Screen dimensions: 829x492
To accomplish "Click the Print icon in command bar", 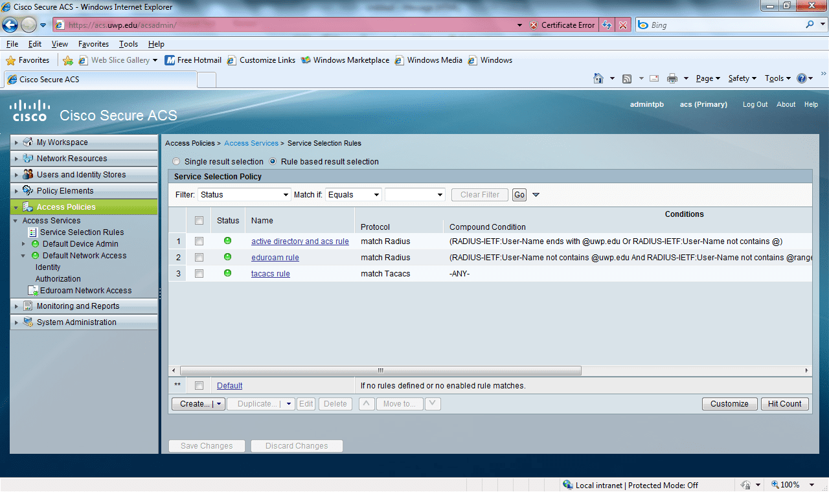I will (x=672, y=78).
